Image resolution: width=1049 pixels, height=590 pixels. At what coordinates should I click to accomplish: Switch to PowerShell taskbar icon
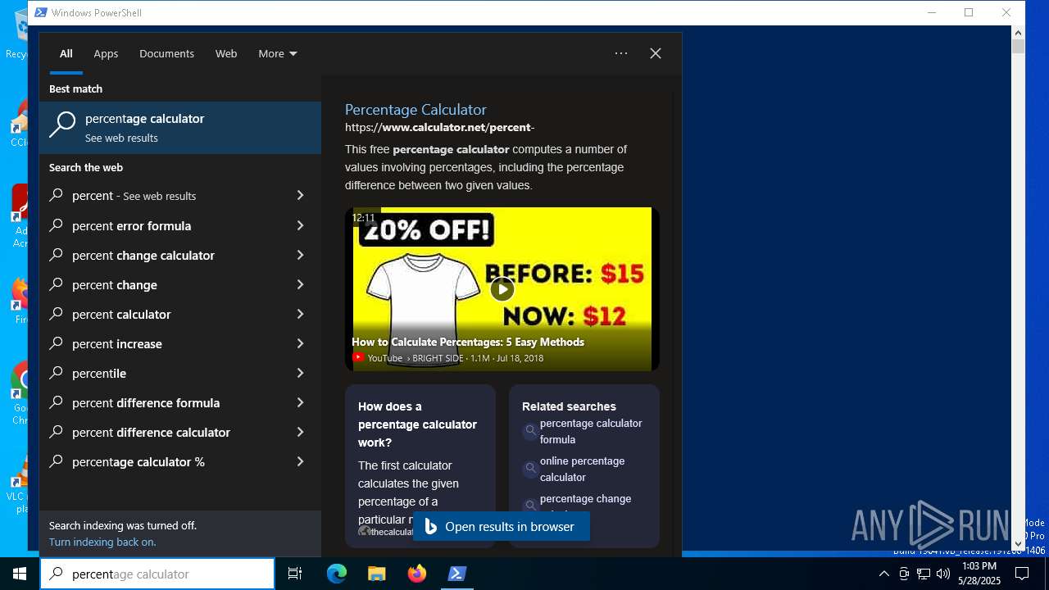pos(457,574)
